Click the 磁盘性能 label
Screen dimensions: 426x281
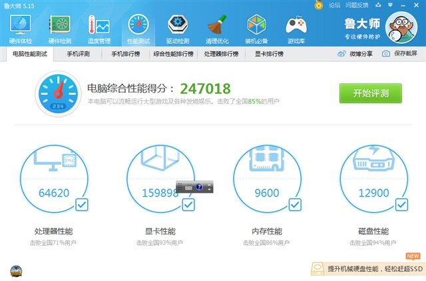373,231
